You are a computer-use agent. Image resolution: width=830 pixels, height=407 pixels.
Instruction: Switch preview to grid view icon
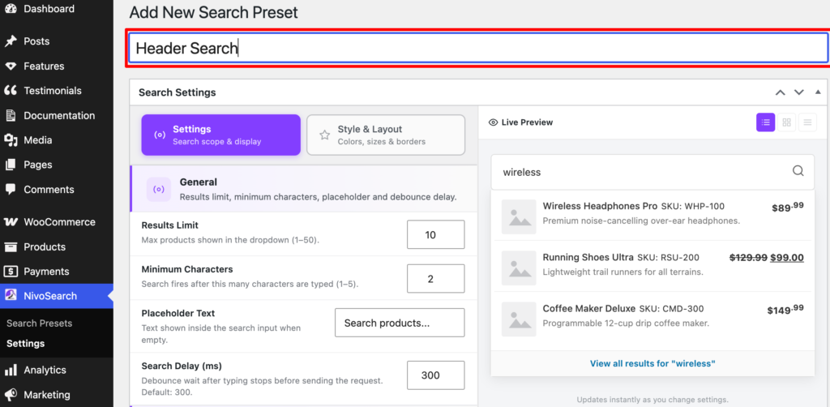point(786,122)
